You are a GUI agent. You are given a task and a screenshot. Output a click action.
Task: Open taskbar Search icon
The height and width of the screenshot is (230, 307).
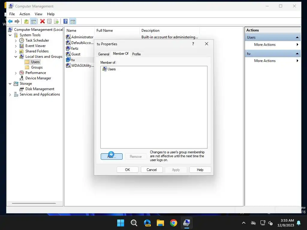coord(134,223)
